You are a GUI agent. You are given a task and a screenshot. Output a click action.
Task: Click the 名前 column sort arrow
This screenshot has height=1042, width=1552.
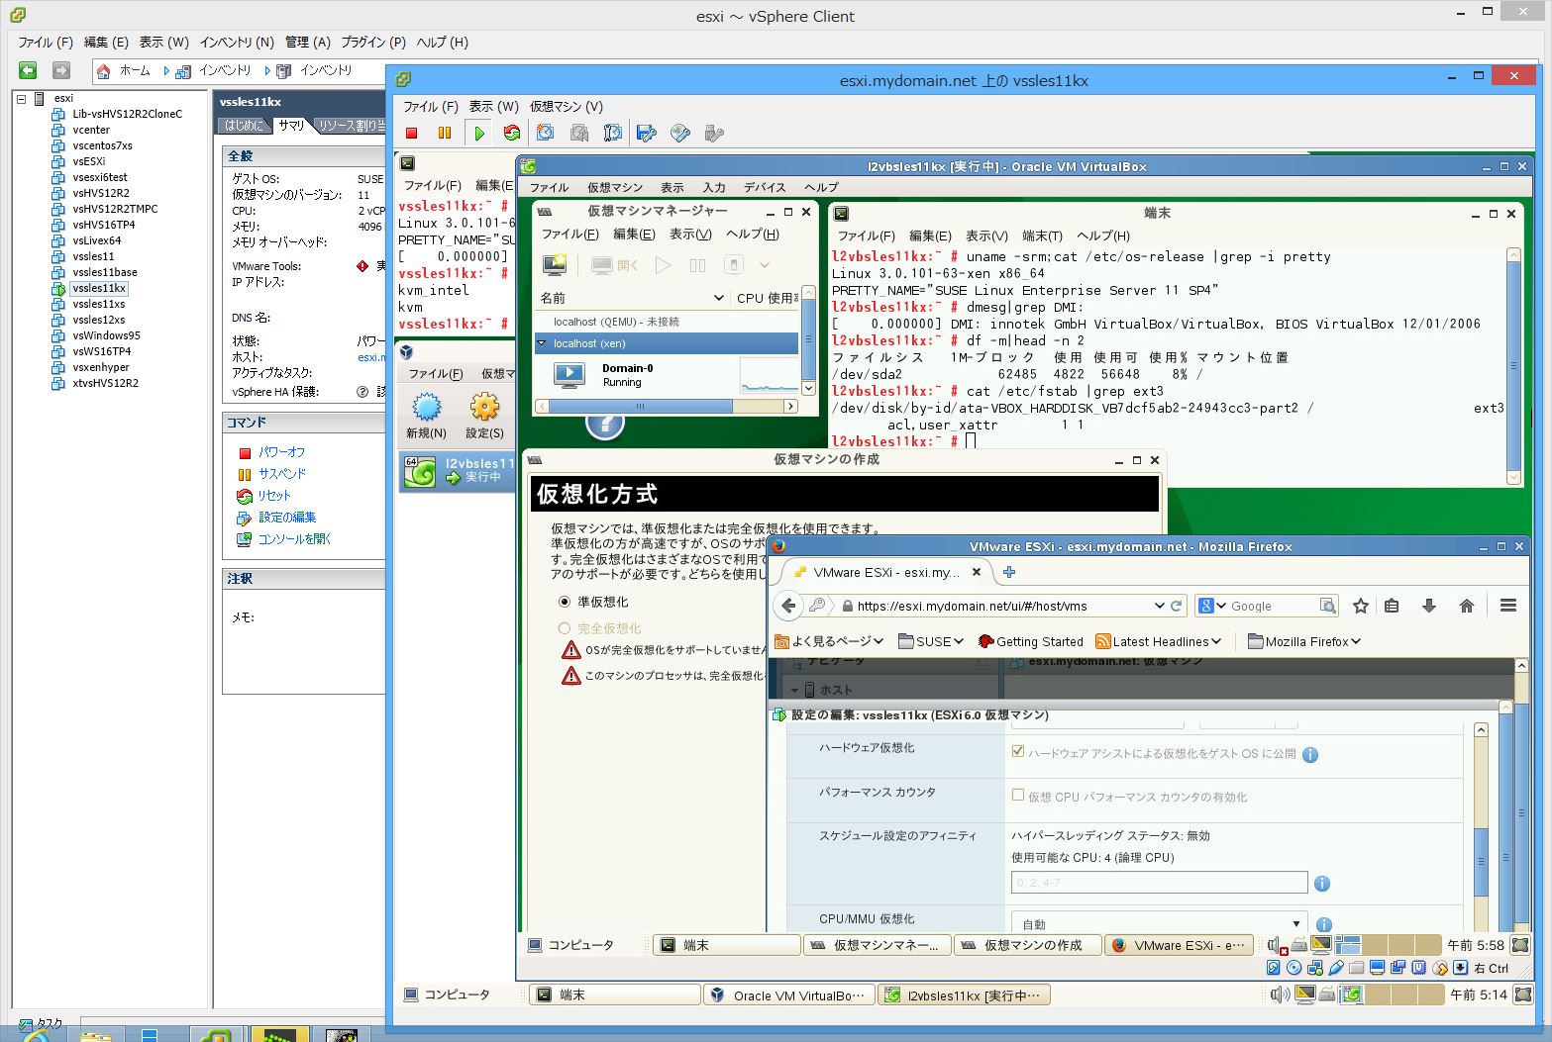point(719,298)
